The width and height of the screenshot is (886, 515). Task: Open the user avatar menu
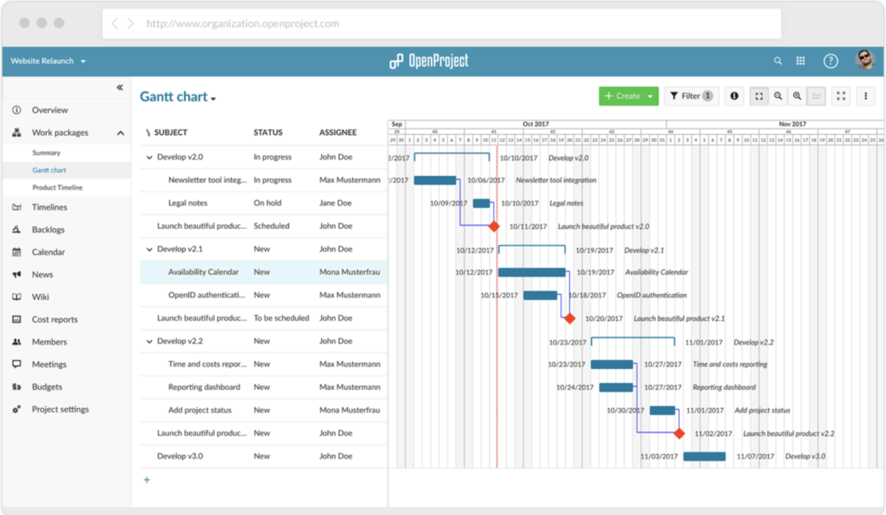pyautogui.click(x=865, y=59)
